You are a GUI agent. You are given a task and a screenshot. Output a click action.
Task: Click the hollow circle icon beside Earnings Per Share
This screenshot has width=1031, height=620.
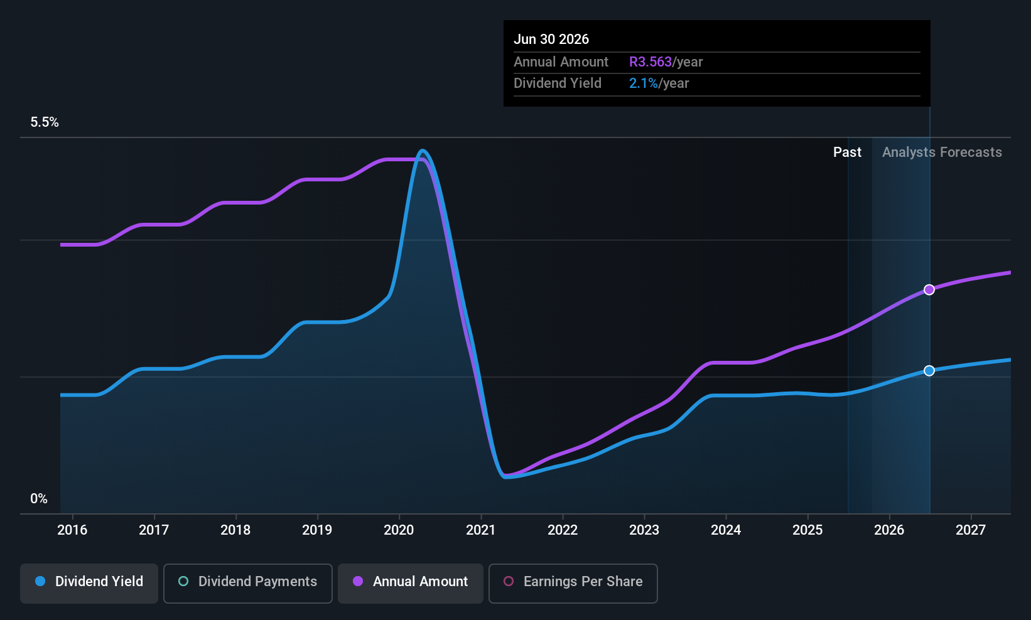point(509,582)
